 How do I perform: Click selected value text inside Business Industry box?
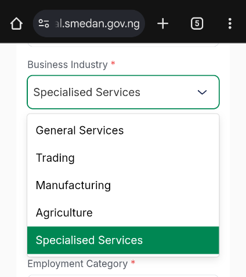click(87, 93)
